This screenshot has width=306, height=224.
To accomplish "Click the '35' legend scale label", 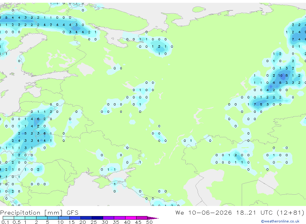I will coord(116,222).
